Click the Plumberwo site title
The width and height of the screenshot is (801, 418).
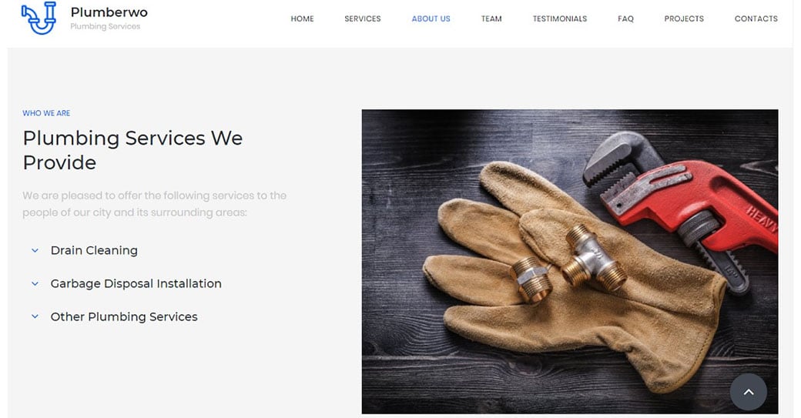[109, 12]
